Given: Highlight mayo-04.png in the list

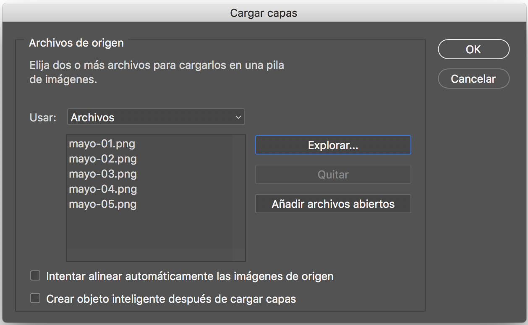Looking at the screenshot, I should pyautogui.click(x=103, y=189).
